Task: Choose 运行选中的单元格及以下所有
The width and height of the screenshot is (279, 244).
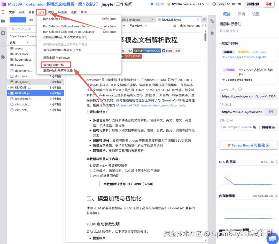Action: click(79, 50)
